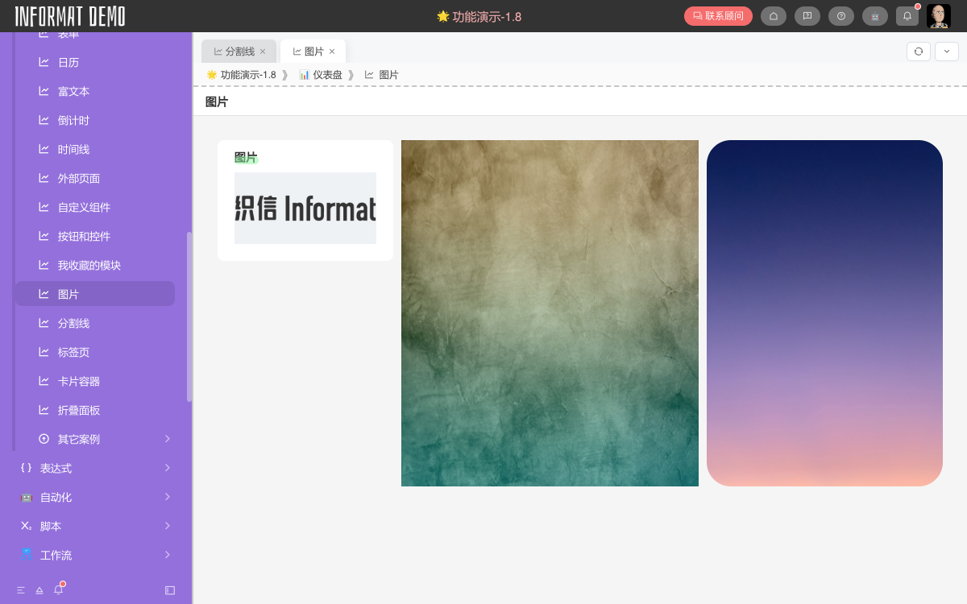967x604 pixels.
Task: Click the feedback message icon in top bar
Action: 807,16
